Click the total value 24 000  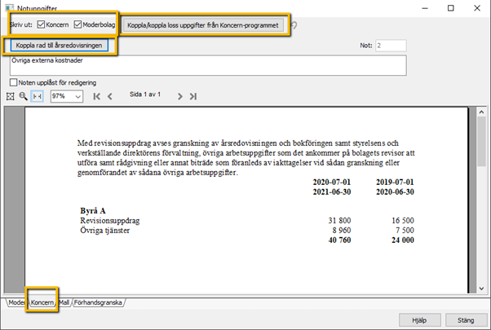(403, 240)
